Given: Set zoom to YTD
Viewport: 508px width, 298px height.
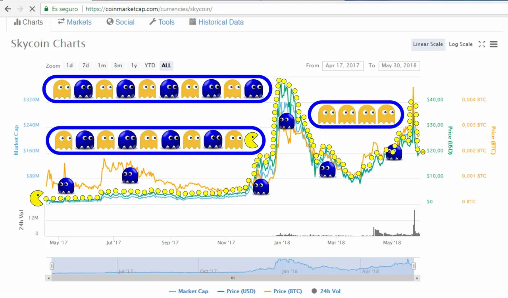Looking at the screenshot, I should click(x=150, y=65).
